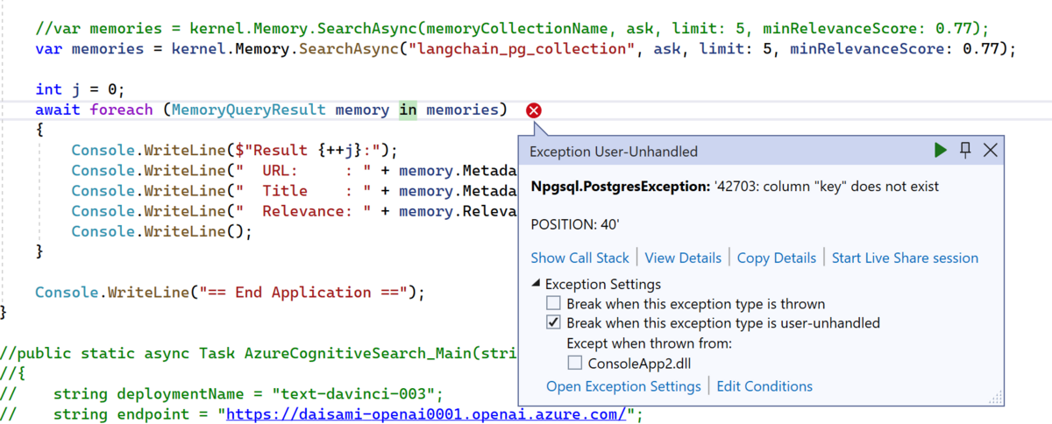Continue execution with the green play icon
Image resolution: width=1052 pixels, height=424 pixels.
tap(941, 151)
